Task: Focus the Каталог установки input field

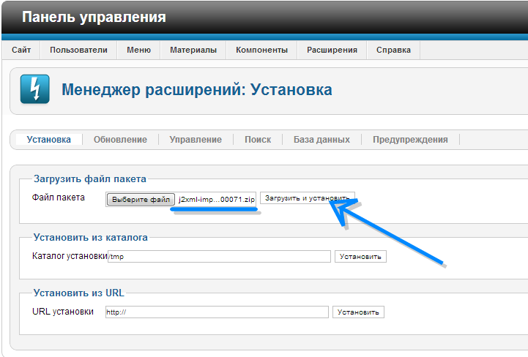Action: [219, 257]
